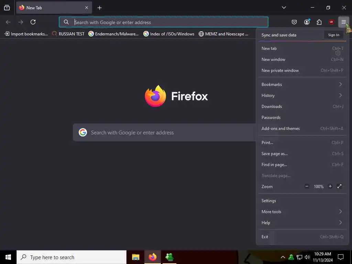Open the Windows Start menu
Screen dimensions: 352x264
point(8,257)
